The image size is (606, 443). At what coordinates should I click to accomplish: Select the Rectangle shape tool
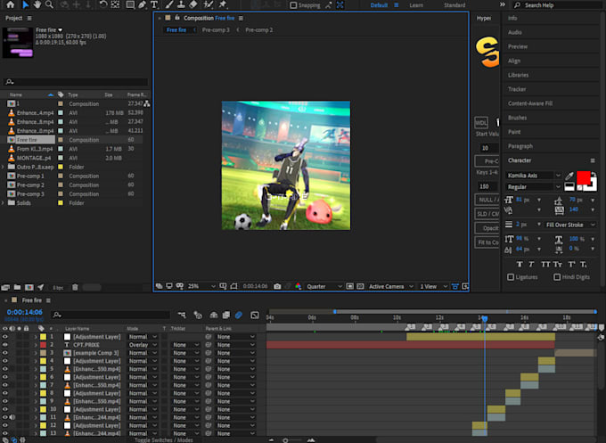tap(130, 4)
